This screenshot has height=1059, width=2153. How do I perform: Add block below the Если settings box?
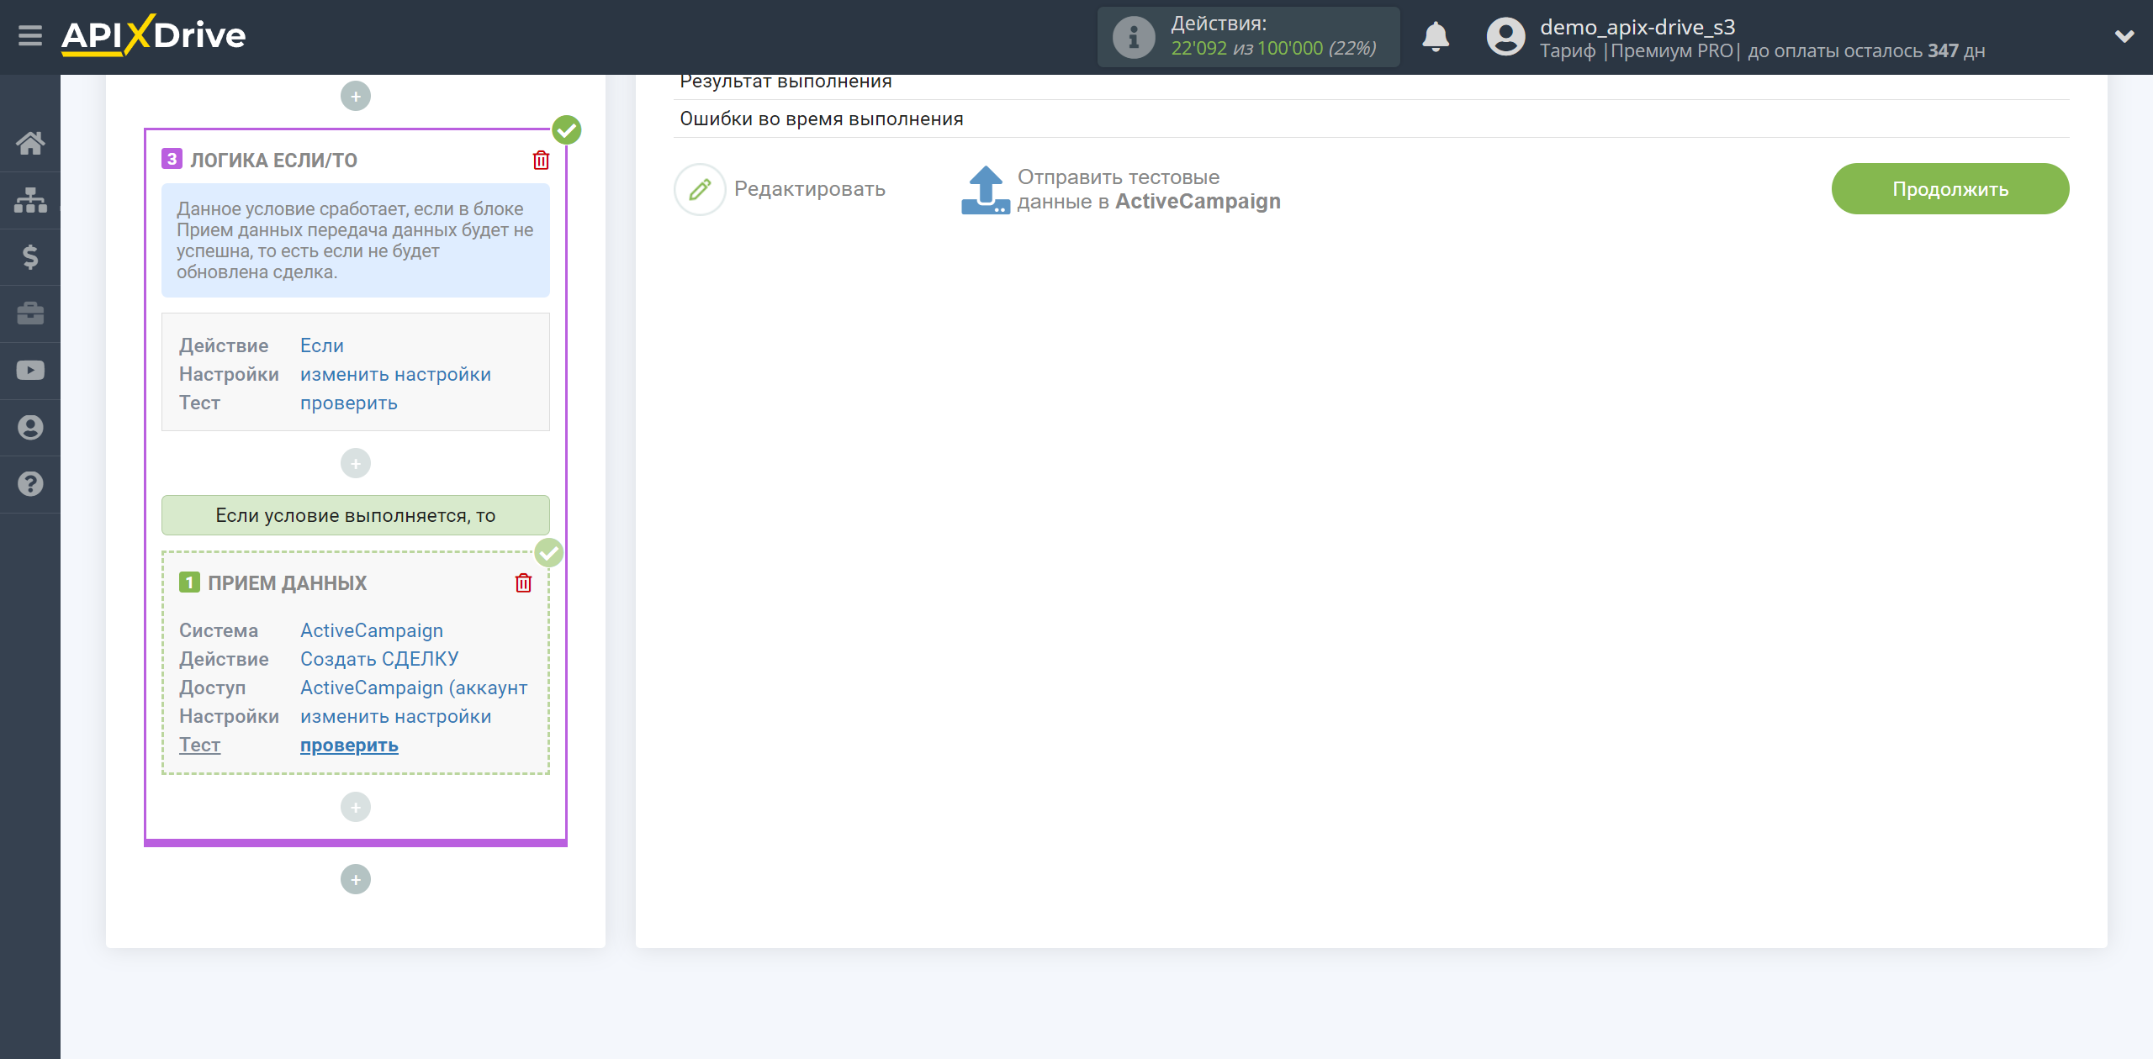pyautogui.click(x=356, y=463)
